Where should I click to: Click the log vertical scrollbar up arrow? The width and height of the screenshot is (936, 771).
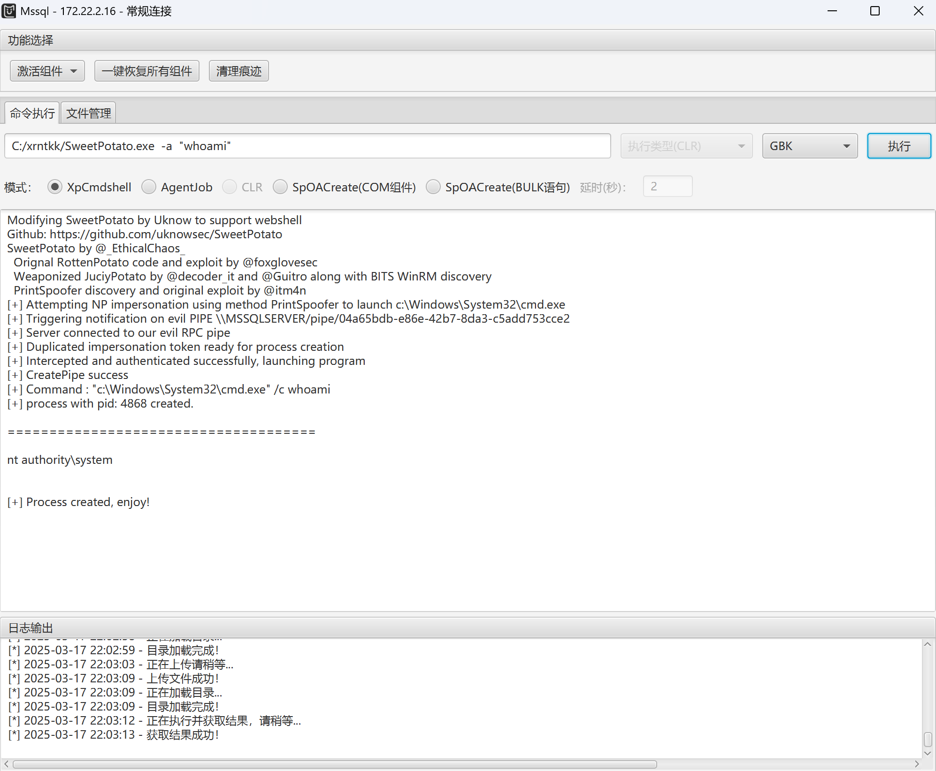928,644
